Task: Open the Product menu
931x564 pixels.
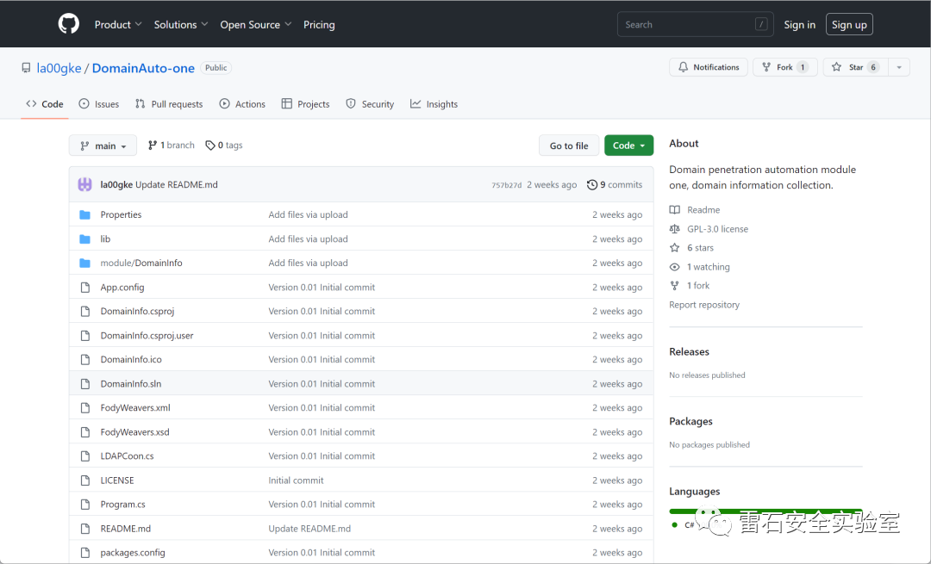Action: click(x=118, y=24)
